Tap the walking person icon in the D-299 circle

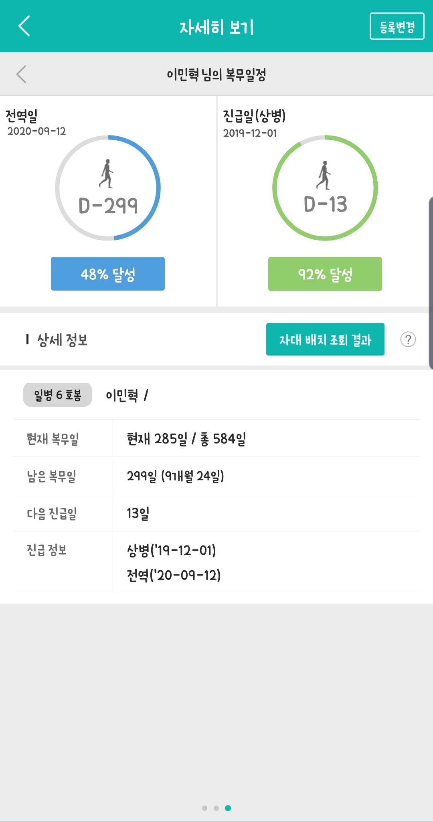107,173
